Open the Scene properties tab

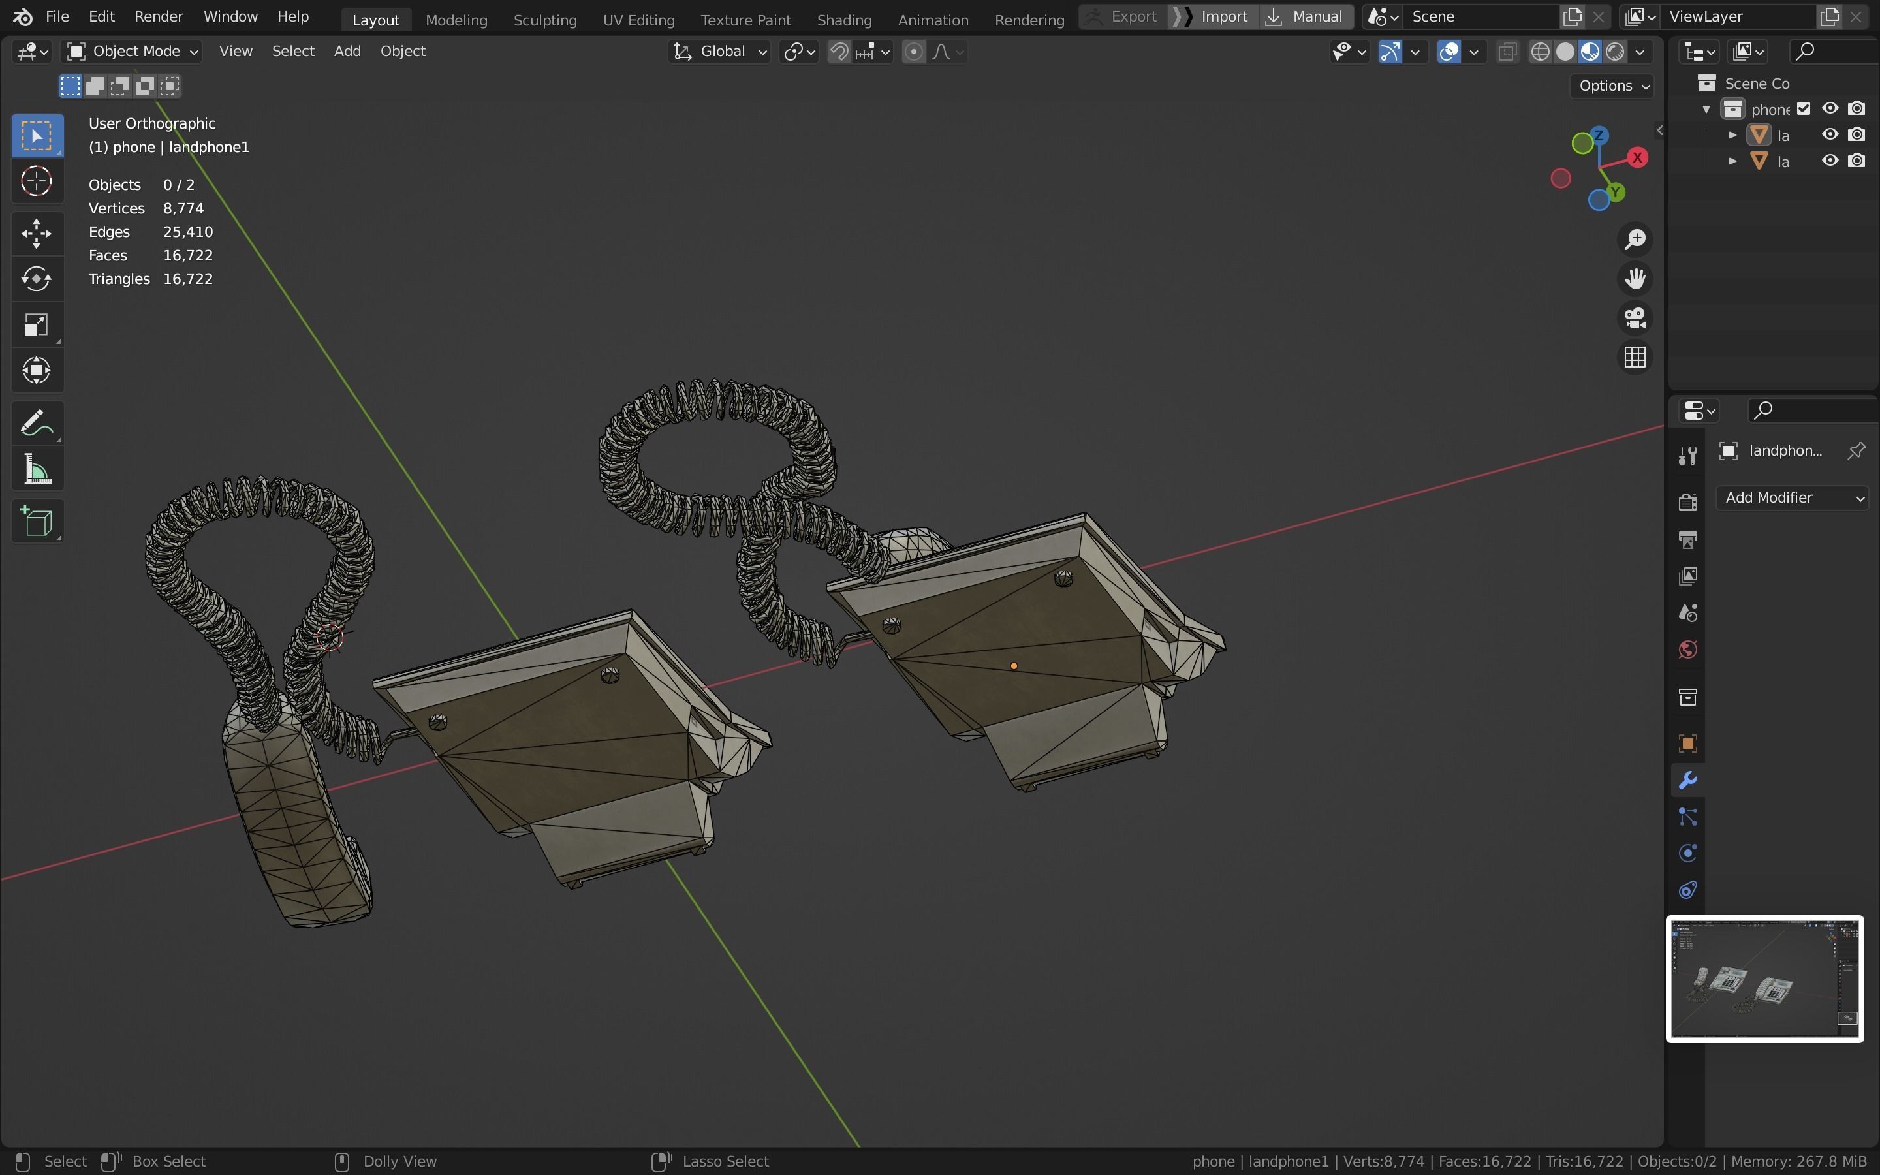click(x=1687, y=612)
